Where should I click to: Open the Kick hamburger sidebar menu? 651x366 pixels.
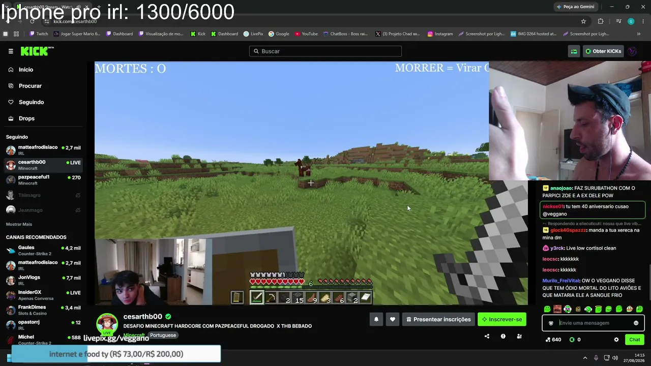11,51
